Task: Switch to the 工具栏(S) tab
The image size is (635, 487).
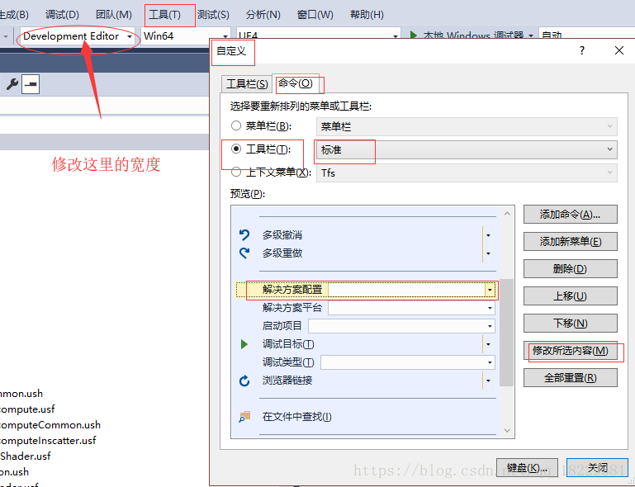Action: pyautogui.click(x=247, y=84)
